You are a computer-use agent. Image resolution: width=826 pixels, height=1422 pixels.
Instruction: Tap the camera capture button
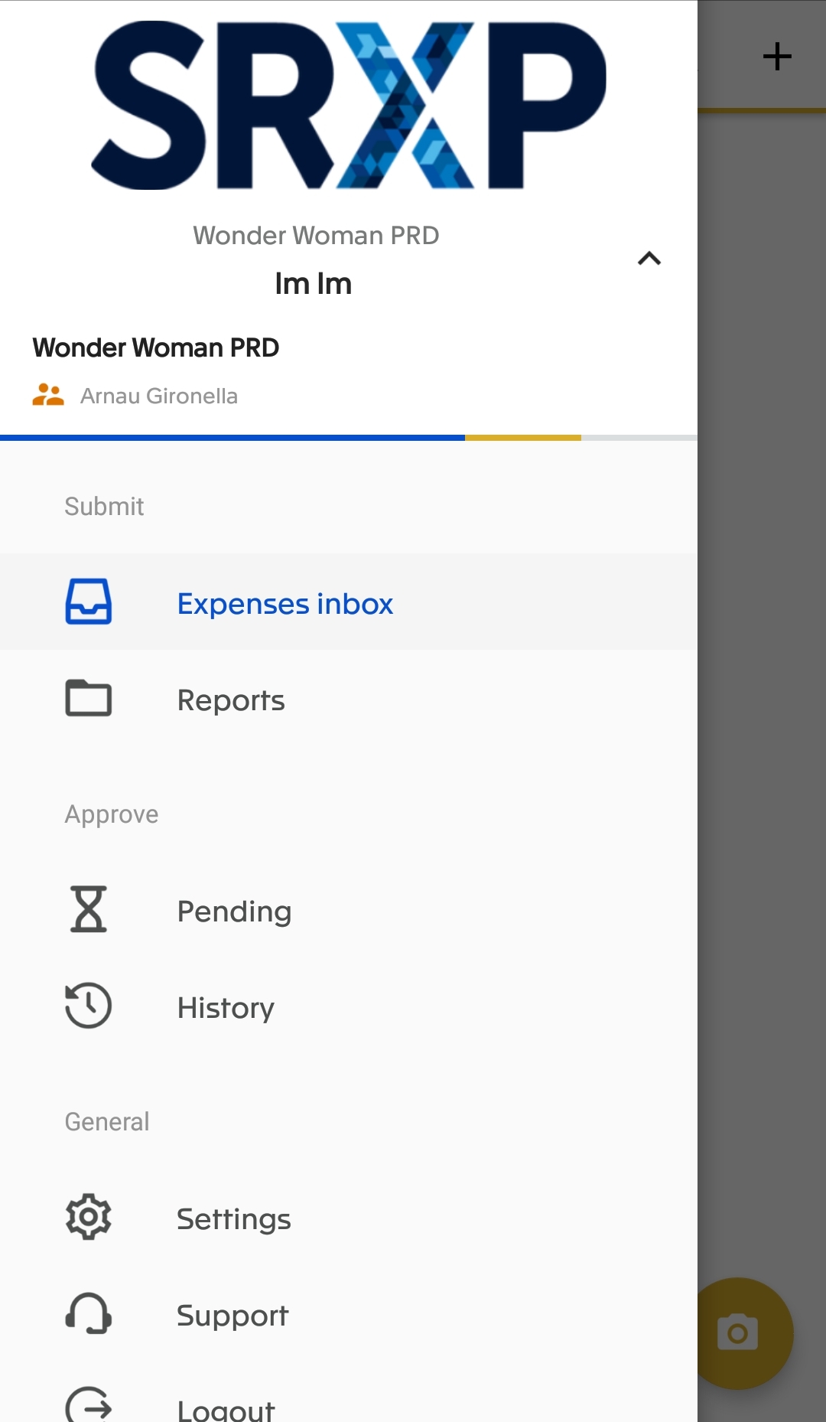click(738, 1333)
